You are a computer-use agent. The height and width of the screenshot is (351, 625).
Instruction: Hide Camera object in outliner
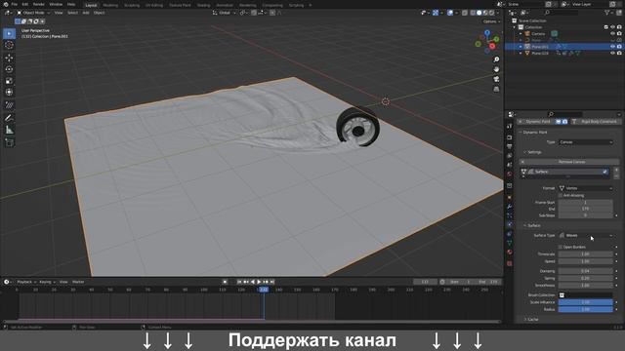(612, 34)
